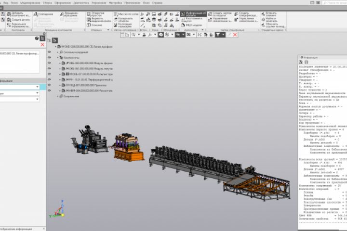Select the Рольганг component in tree
The width and height of the screenshot is (347, 231).
[x=87, y=74]
